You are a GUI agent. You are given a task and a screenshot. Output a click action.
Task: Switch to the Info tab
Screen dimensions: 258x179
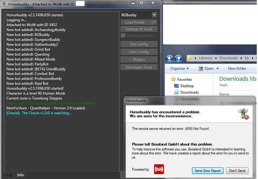click(x=21, y=175)
